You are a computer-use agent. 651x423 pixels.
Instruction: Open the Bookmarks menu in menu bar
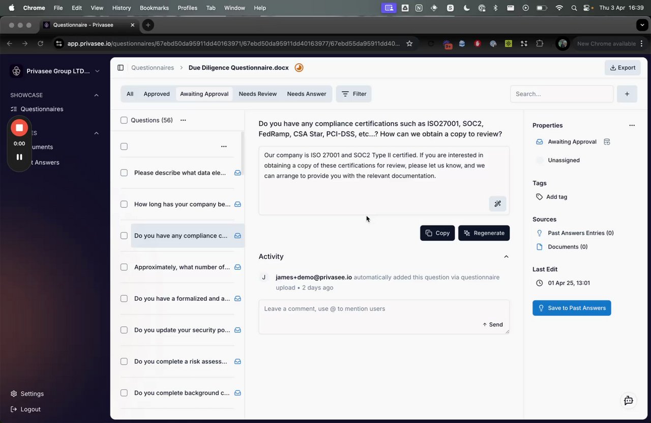(x=154, y=8)
